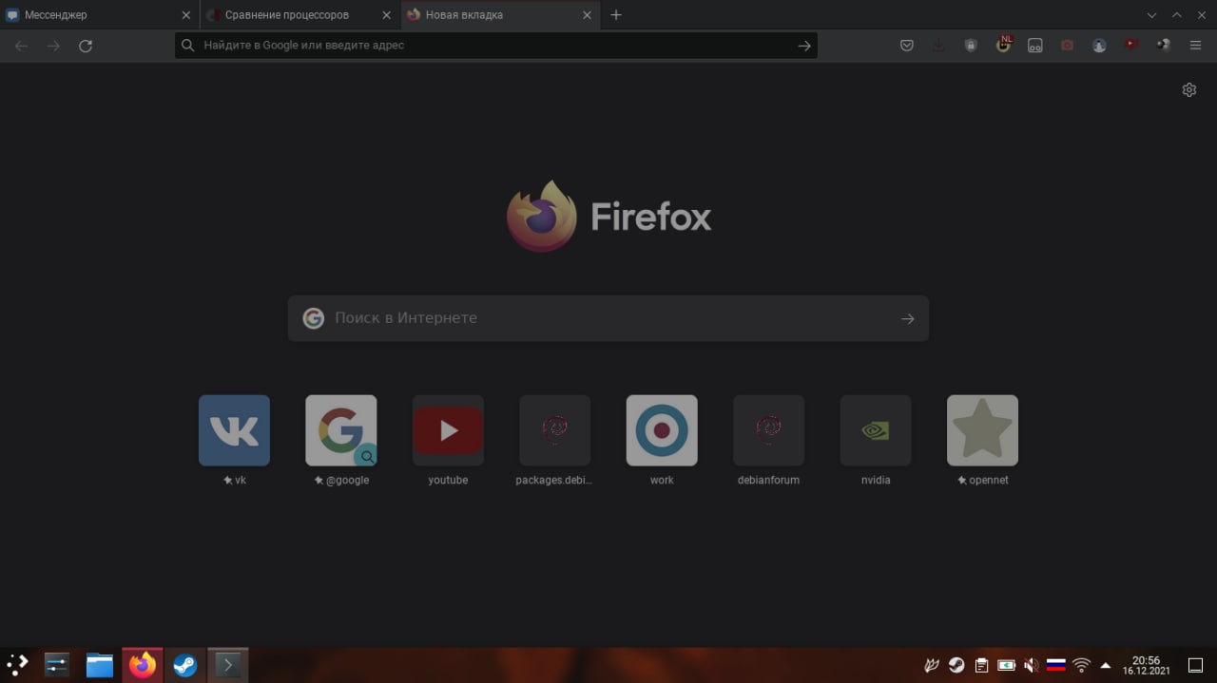Image resolution: width=1217 pixels, height=683 pixels.
Task: Open the KDE application launcher
Action: tap(18, 665)
